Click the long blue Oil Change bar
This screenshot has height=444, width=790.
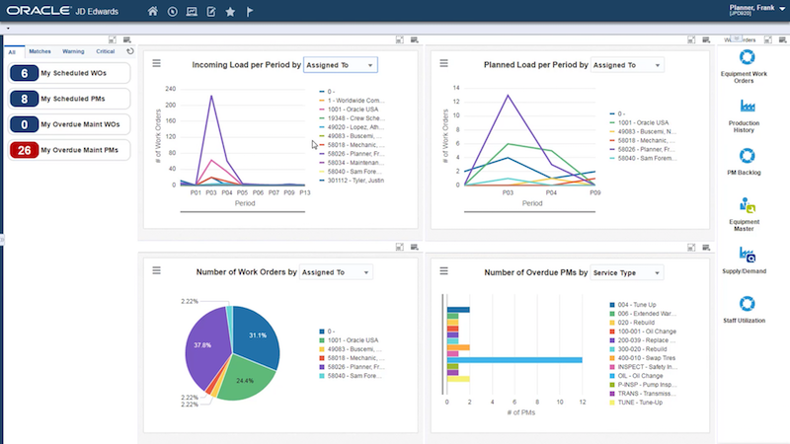click(x=513, y=360)
